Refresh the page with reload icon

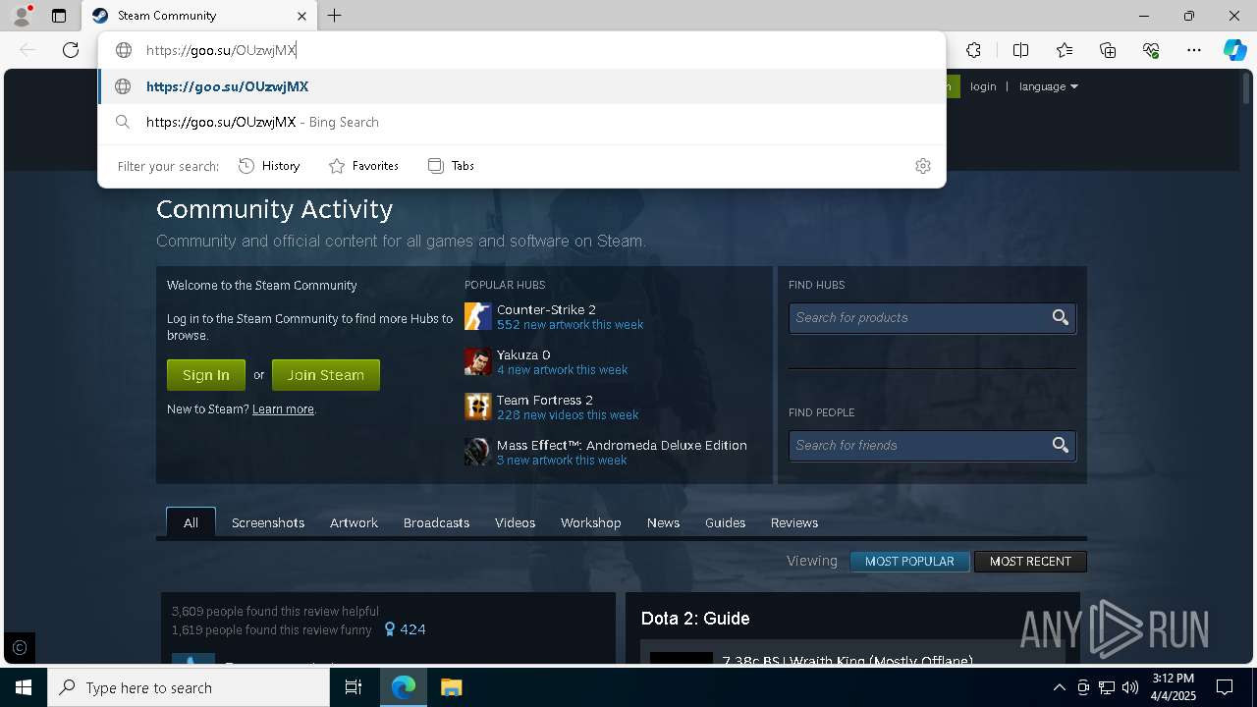pyautogui.click(x=71, y=50)
